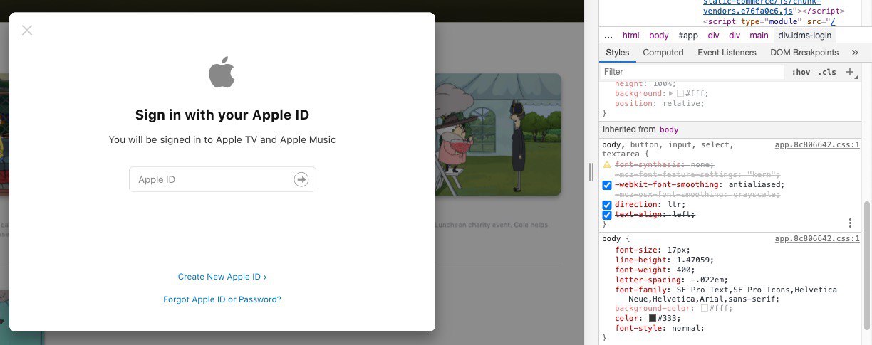Open the three-dot menu in style rule
Viewport: 872px width, 345px height.
850,223
